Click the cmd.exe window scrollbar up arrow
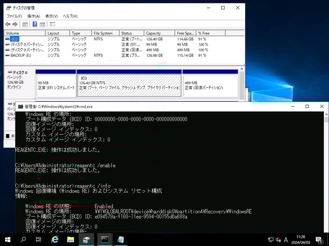Screen dimensions: 329x246 point(326,114)
